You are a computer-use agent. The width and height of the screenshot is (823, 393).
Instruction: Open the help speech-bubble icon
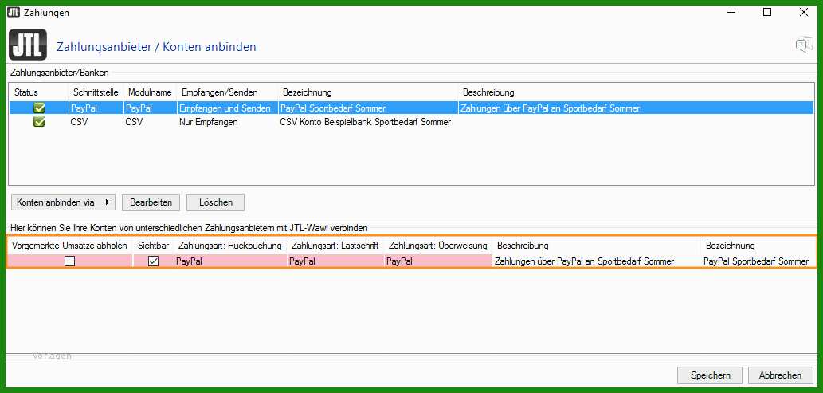click(x=804, y=45)
